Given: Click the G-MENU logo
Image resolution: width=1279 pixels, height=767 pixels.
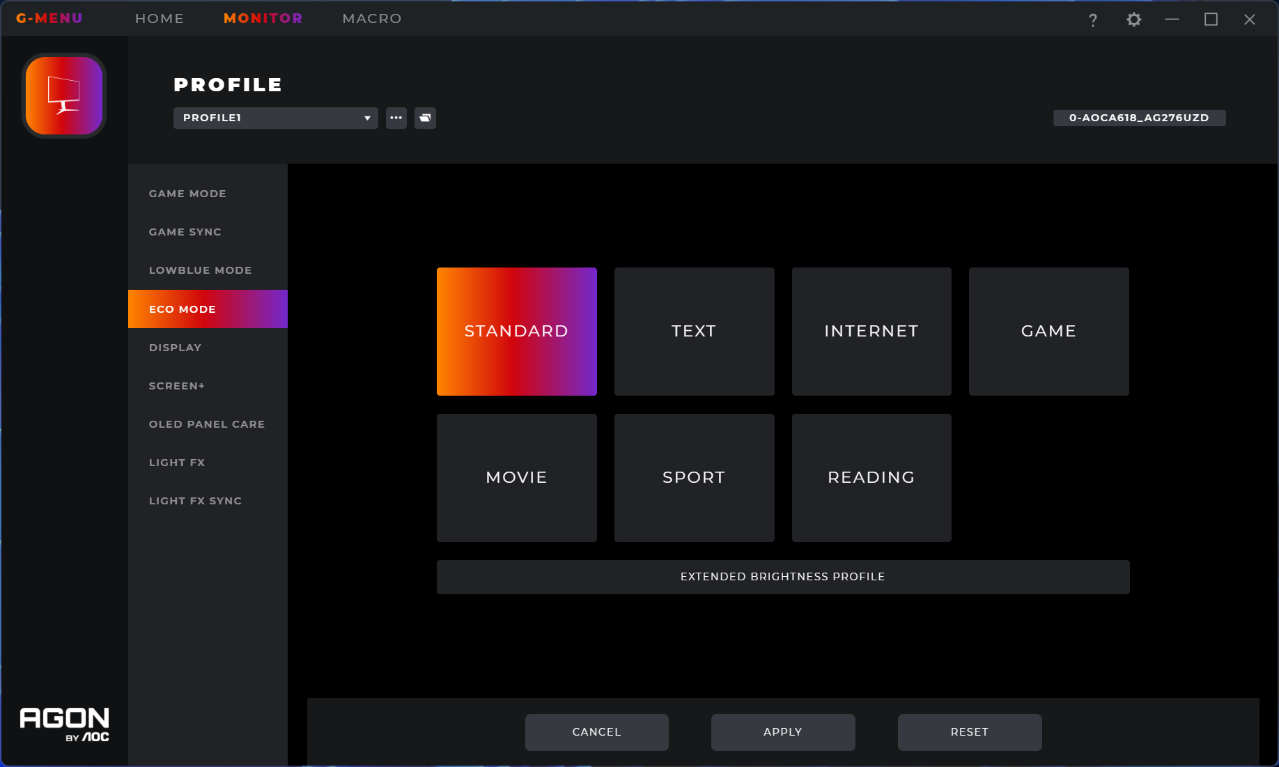Looking at the screenshot, I should 49,19.
